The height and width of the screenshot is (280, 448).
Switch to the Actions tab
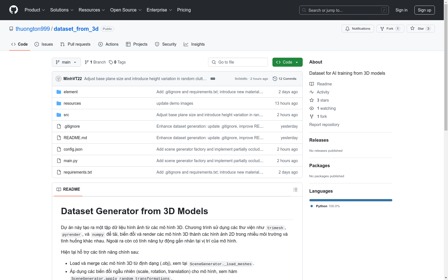pyautogui.click(x=108, y=44)
